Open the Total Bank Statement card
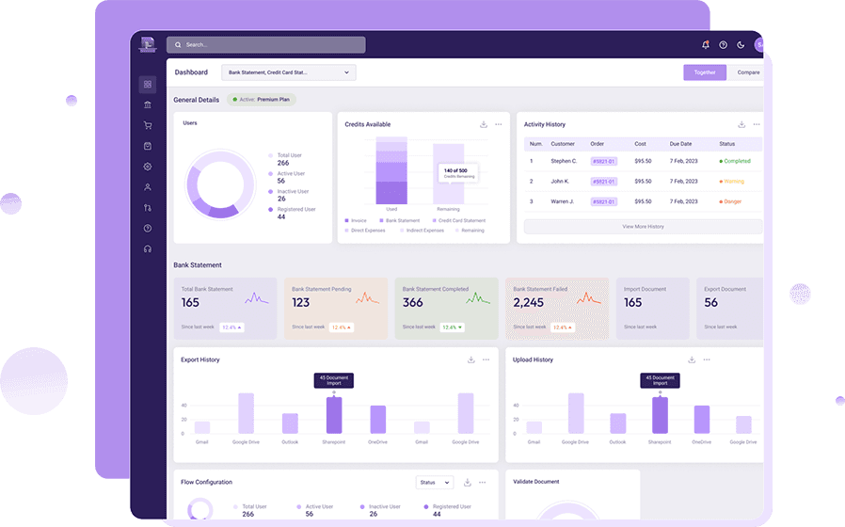Image resolution: width=845 pixels, height=527 pixels. 225,309
